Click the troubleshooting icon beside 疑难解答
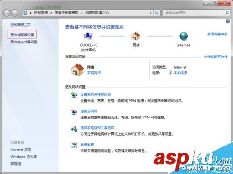 click(74, 146)
